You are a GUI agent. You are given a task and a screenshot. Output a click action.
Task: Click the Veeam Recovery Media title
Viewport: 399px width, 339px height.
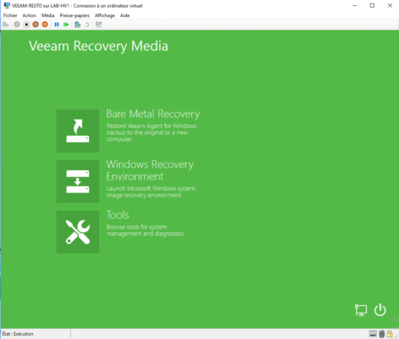click(98, 46)
